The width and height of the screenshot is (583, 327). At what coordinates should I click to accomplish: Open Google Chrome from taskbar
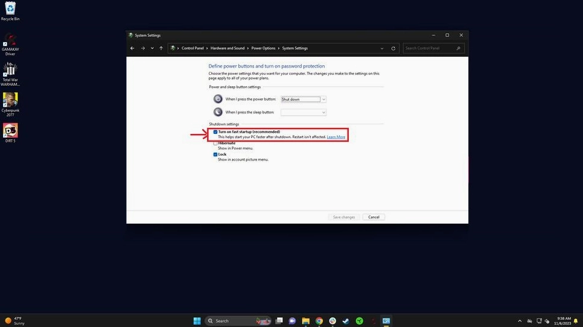point(319,321)
